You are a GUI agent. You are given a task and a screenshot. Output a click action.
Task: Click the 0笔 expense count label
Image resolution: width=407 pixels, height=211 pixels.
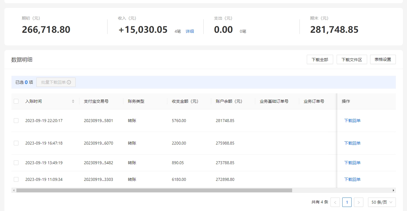click(x=243, y=31)
